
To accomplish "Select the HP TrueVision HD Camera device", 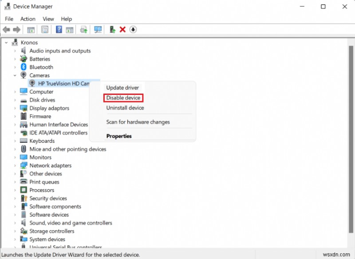I will 62,83.
